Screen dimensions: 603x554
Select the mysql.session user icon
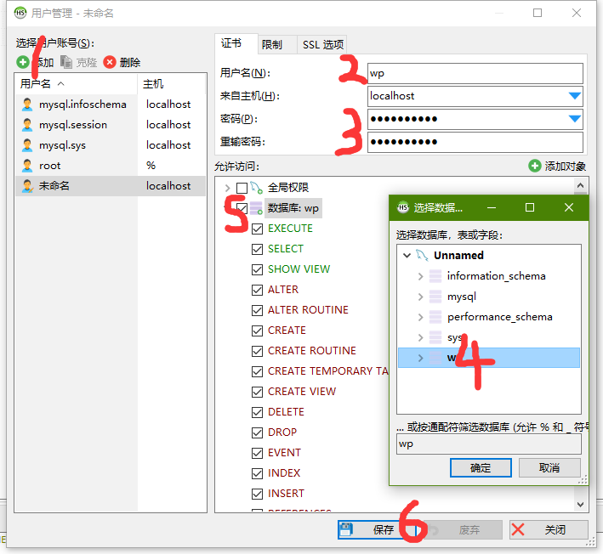point(27,125)
